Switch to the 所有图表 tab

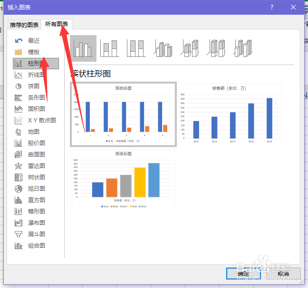pyautogui.click(x=57, y=24)
